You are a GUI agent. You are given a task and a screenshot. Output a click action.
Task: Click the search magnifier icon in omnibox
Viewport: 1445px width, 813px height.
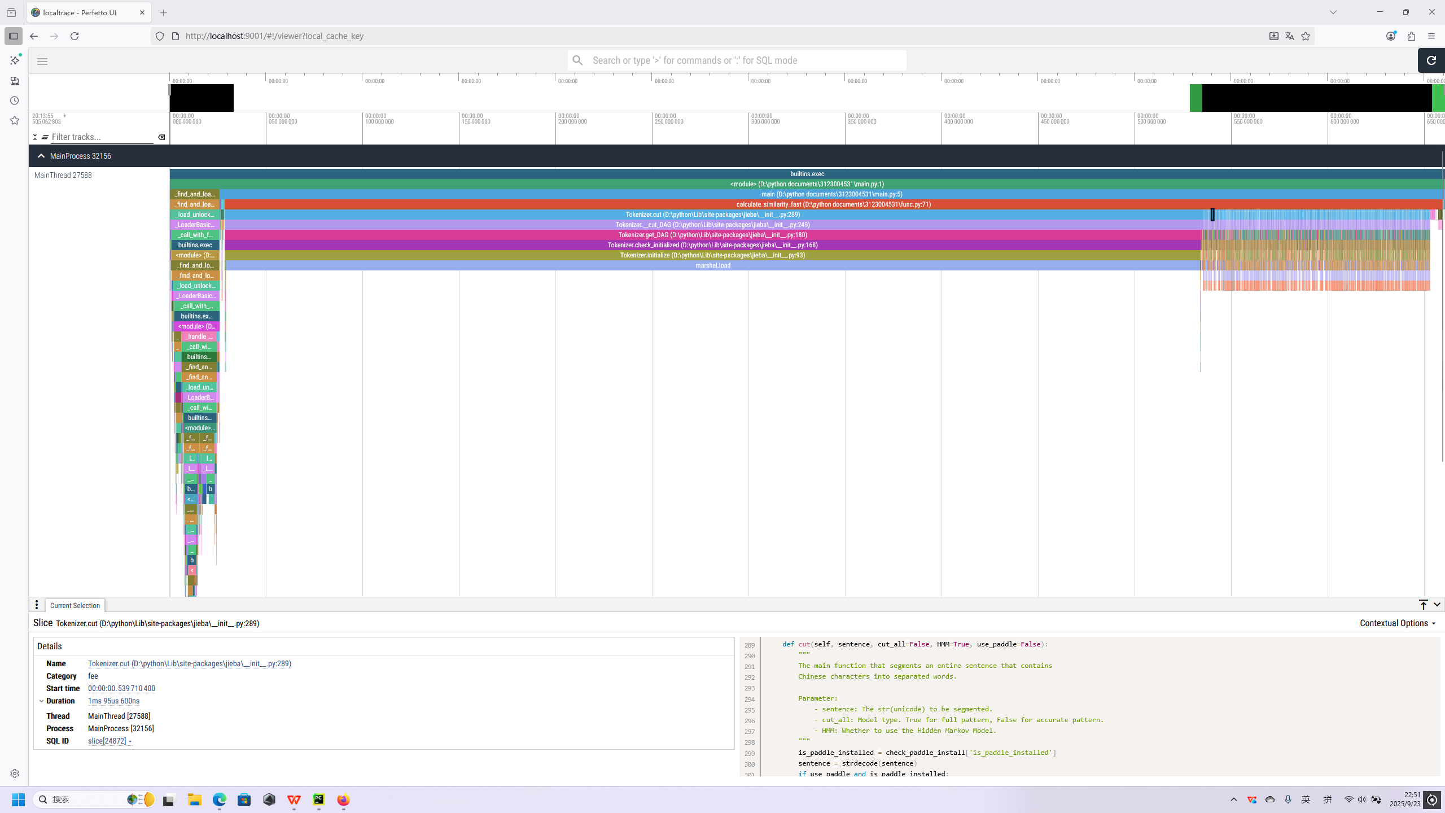577,60
